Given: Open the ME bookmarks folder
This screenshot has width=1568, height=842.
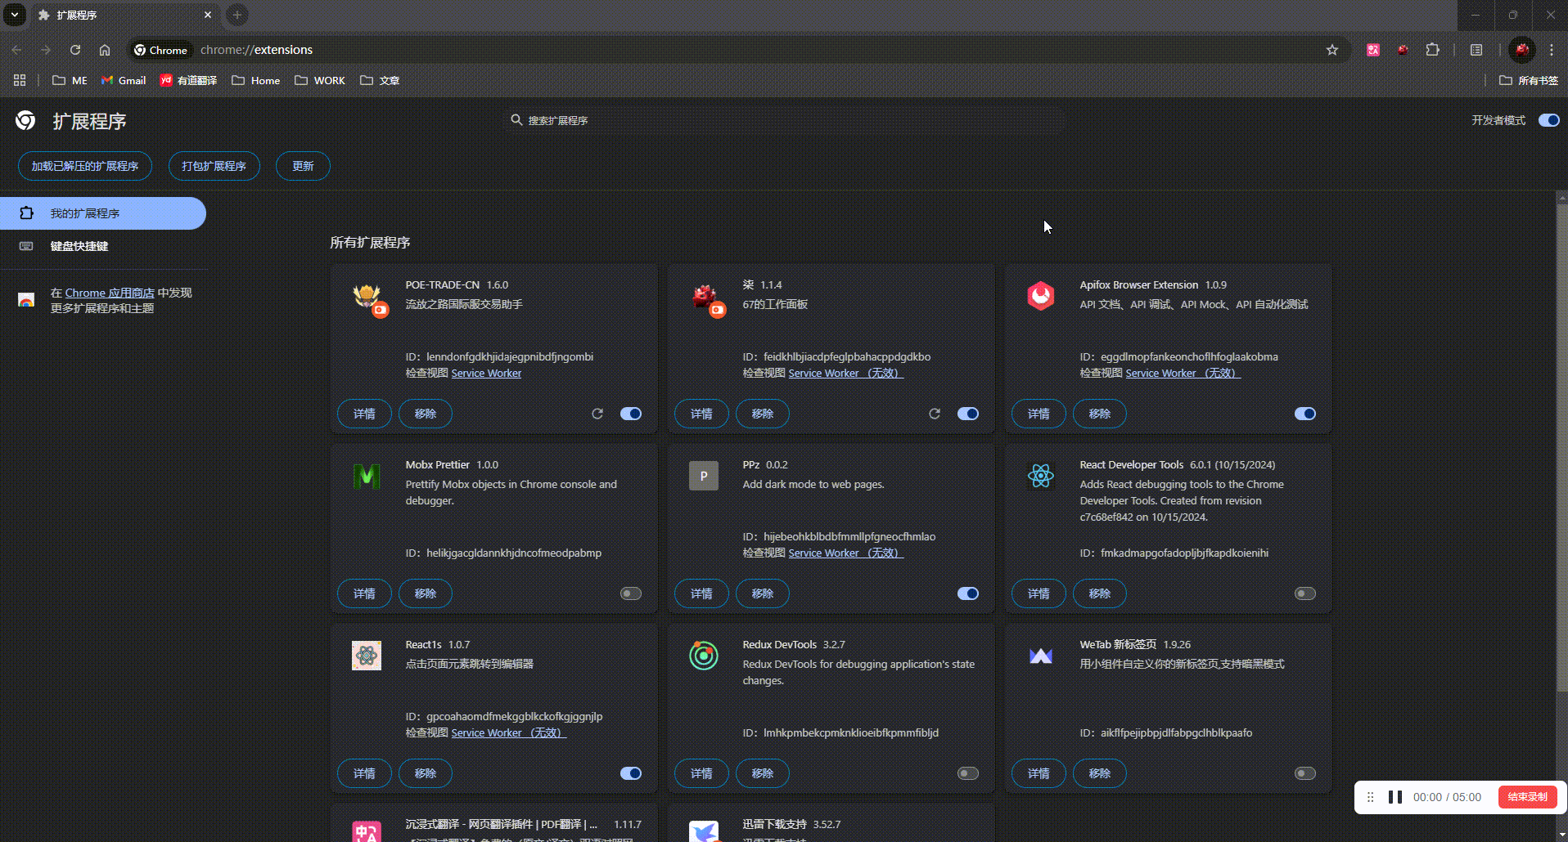Looking at the screenshot, I should coord(70,80).
